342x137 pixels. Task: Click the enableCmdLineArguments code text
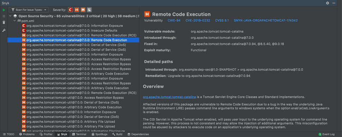pos(310,108)
